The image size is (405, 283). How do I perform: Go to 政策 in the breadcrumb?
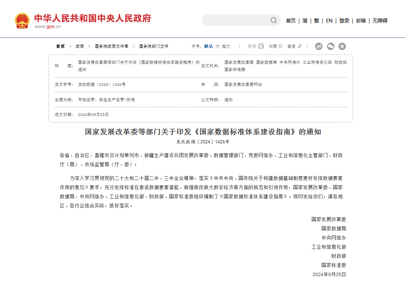[x=80, y=46]
